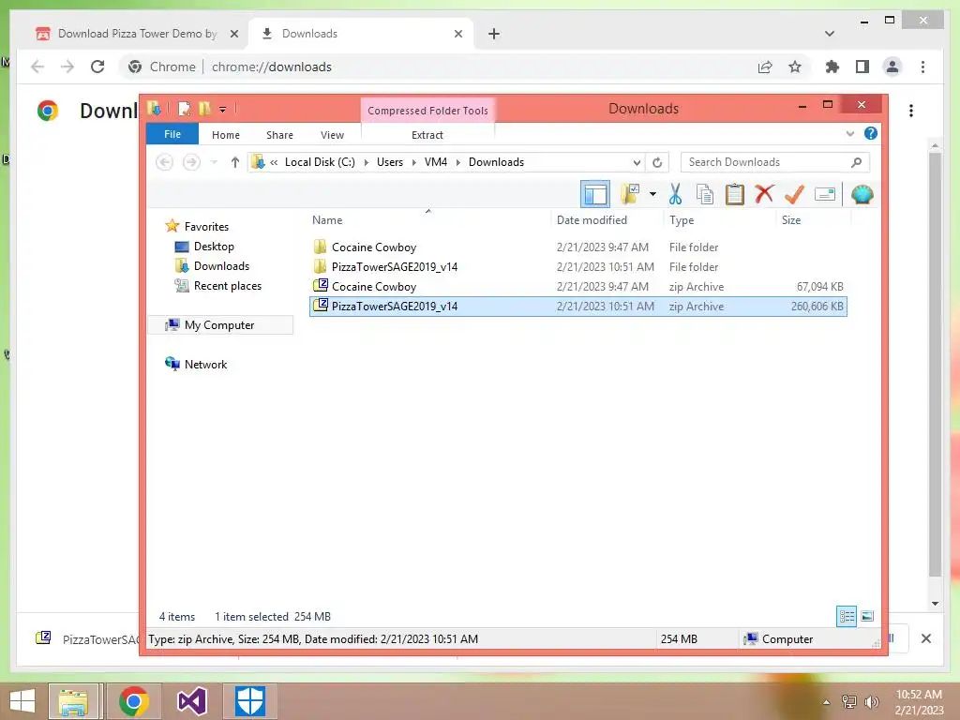Bookmark page with Chrome star icon
Screen dimensions: 960x720
coord(795,67)
